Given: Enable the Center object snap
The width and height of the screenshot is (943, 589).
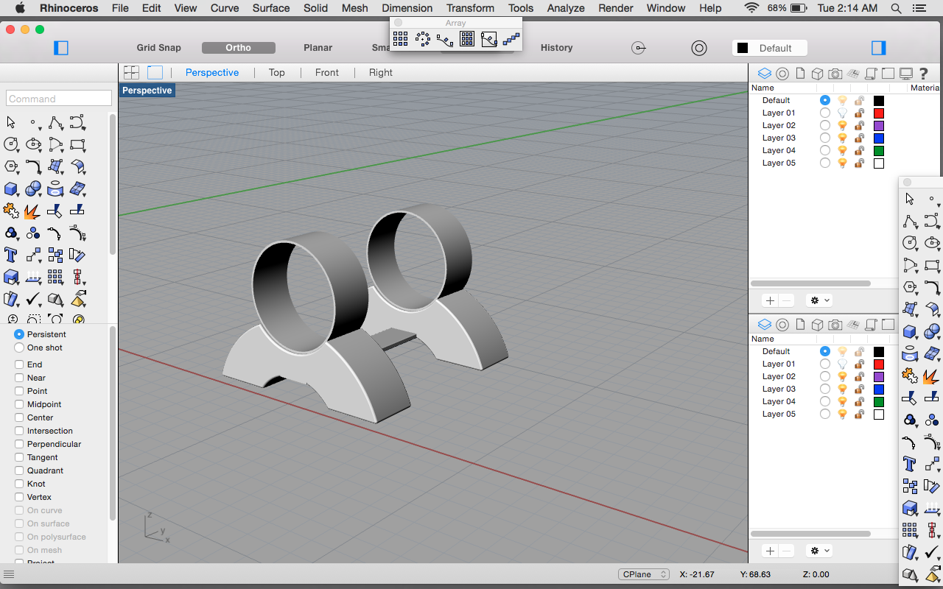Looking at the screenshot, I should point(19,417).
